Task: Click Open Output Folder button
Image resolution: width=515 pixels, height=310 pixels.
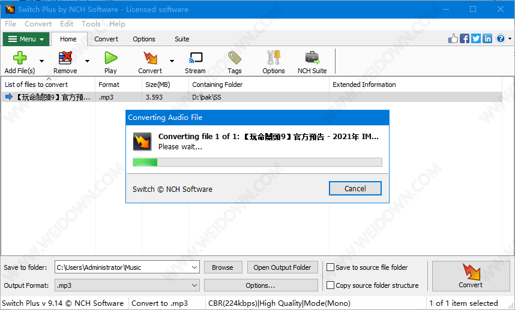Action: click(283, 267)
